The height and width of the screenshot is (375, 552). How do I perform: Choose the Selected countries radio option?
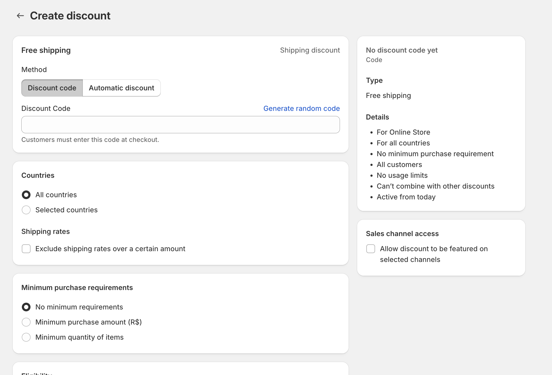(x=26, y=210)
